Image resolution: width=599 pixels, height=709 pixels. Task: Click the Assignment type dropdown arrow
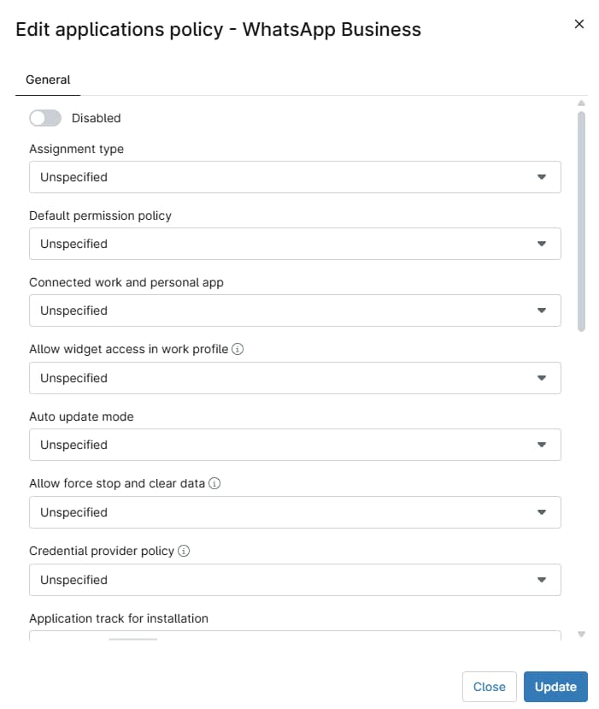[541, 177]
